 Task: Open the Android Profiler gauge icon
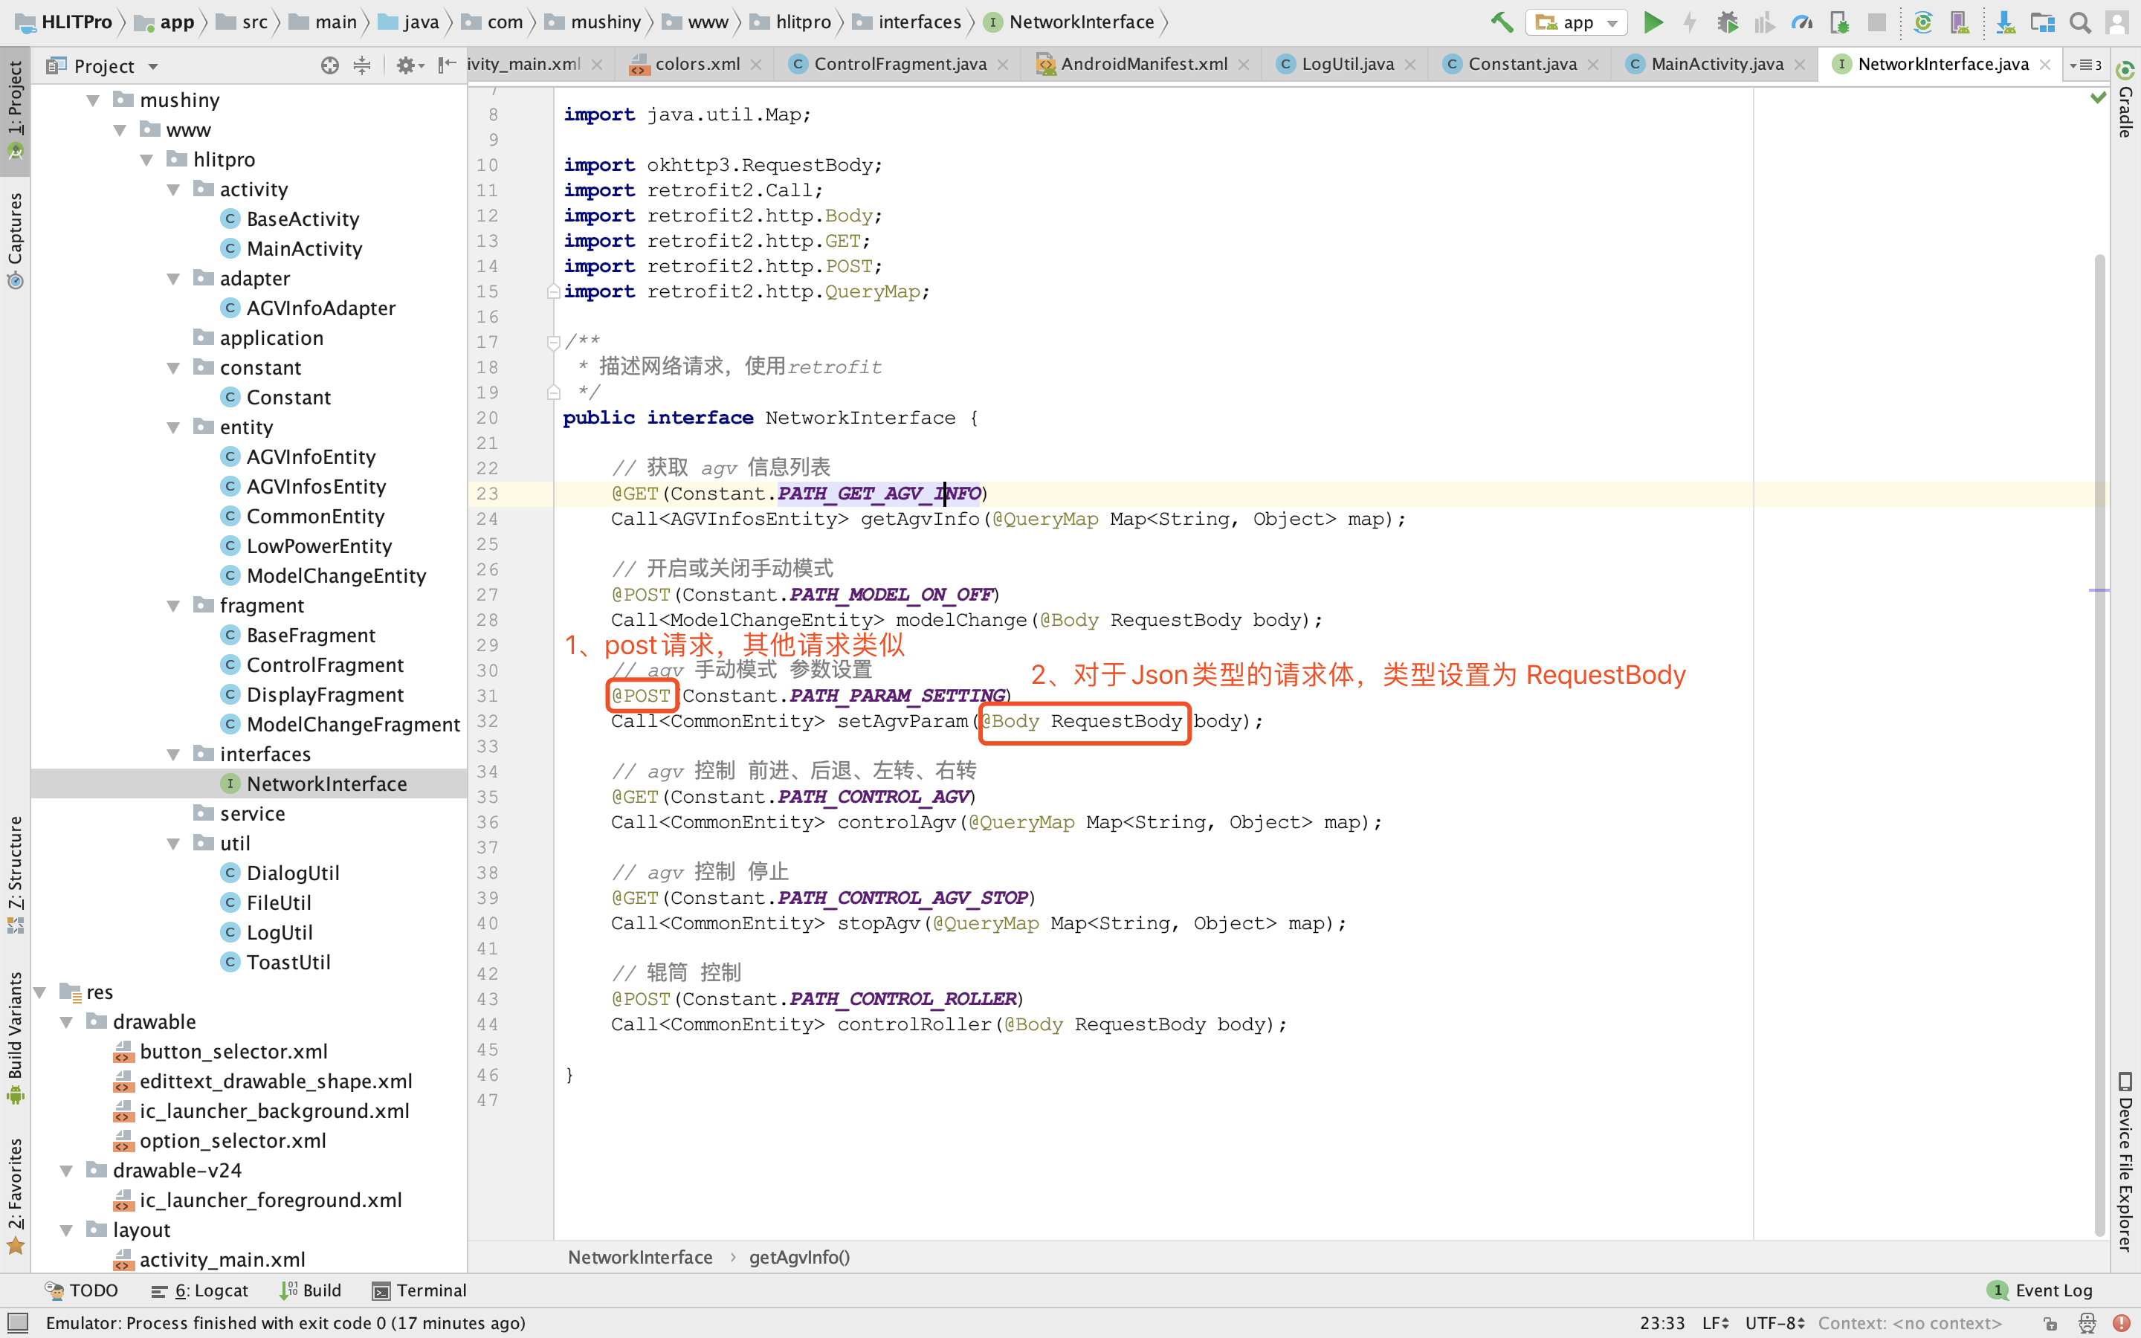pos(1801,22)
